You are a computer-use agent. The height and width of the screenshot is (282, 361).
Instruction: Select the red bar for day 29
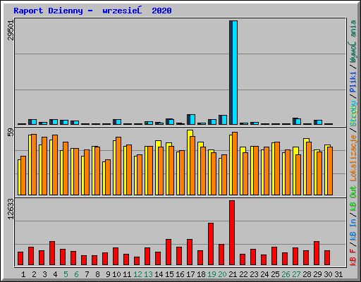coord(317,253)
